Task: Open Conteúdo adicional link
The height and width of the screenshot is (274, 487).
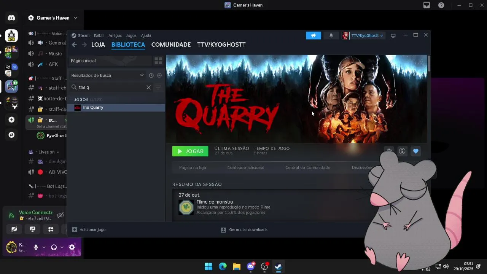Action: [x=246, y=167]
